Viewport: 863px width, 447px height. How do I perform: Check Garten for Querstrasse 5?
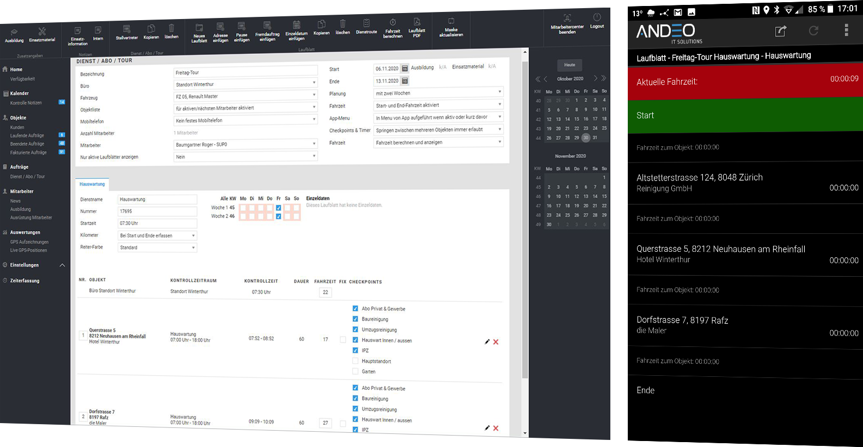(355, 371)
